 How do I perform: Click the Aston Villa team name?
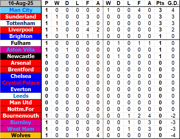coord(21,50)
